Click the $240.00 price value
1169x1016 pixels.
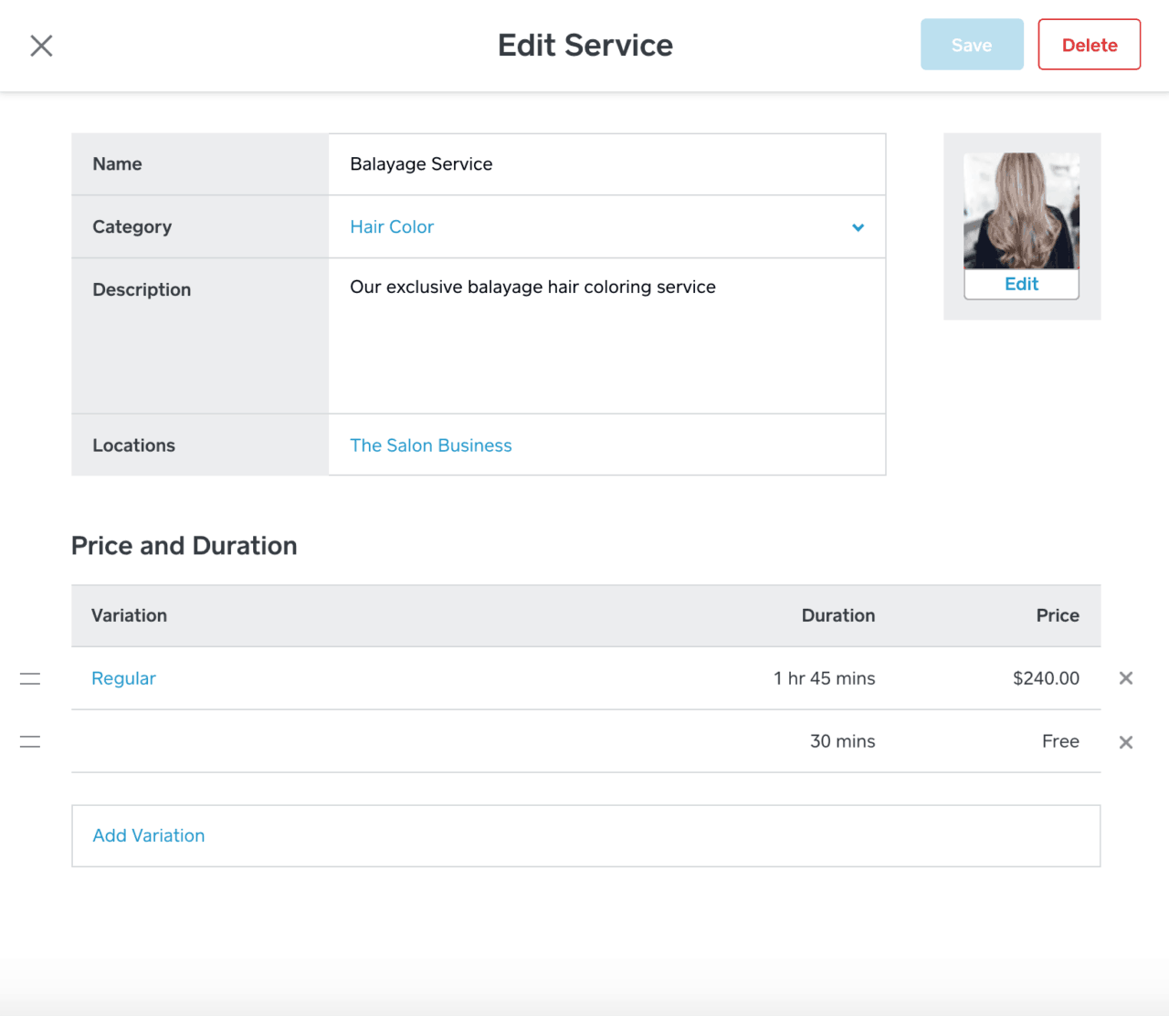(x=1046, y=678)
